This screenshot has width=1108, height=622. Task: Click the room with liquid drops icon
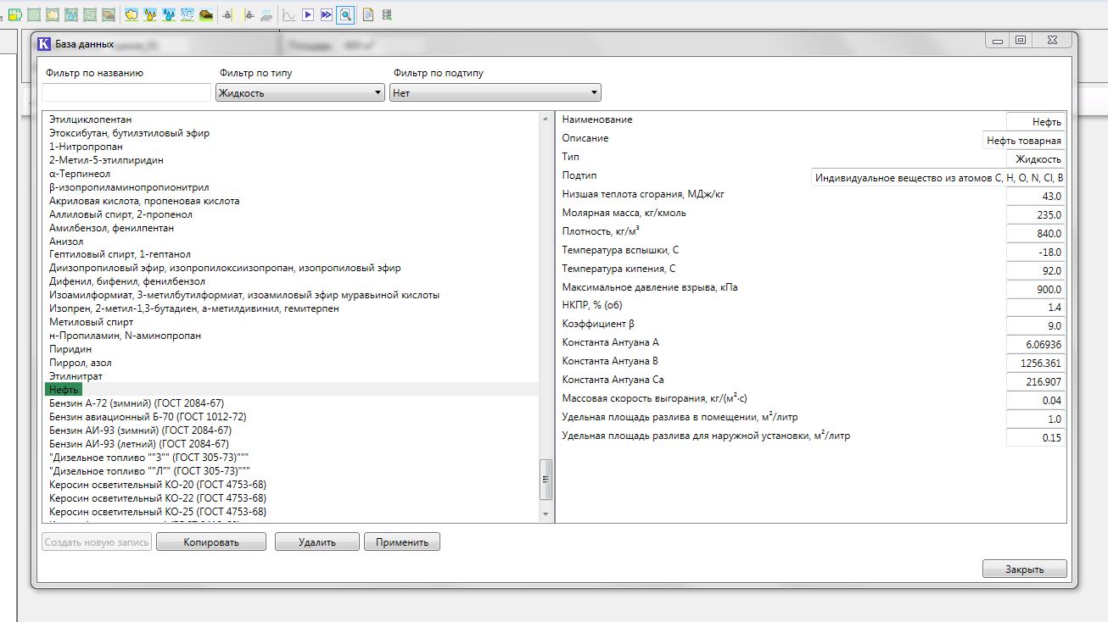pyautogui.click(x=71, y=14)
